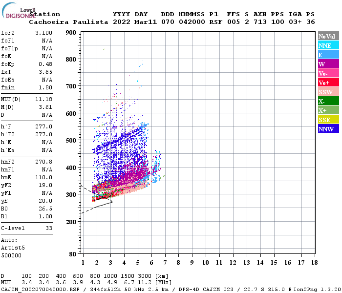Click the AXN value 713
This screenshot has height=293, width=342.
point(260,22)
